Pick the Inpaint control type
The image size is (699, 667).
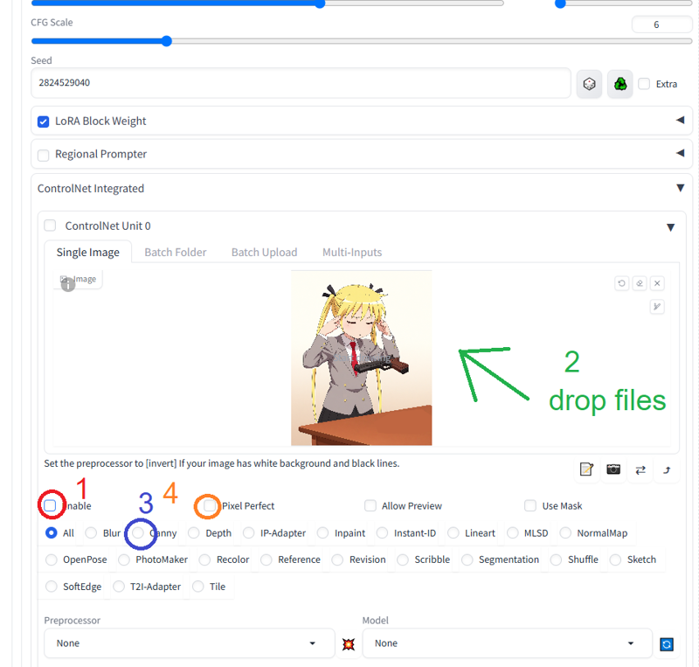(322, 532)
